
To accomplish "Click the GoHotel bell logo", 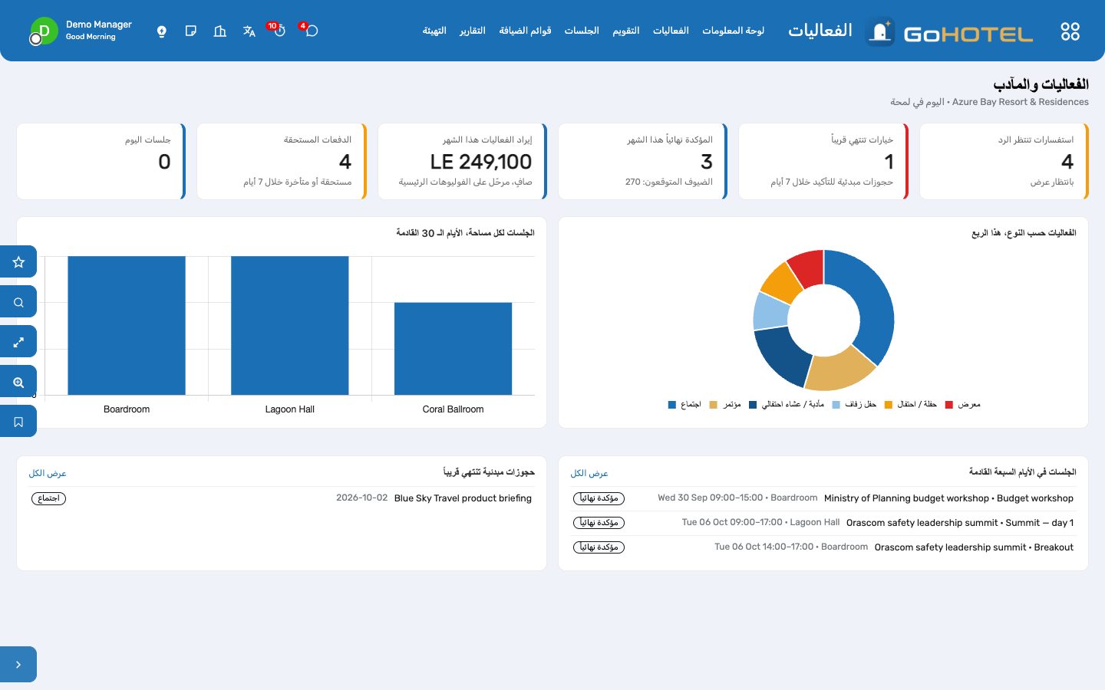I will pos(880,31).
